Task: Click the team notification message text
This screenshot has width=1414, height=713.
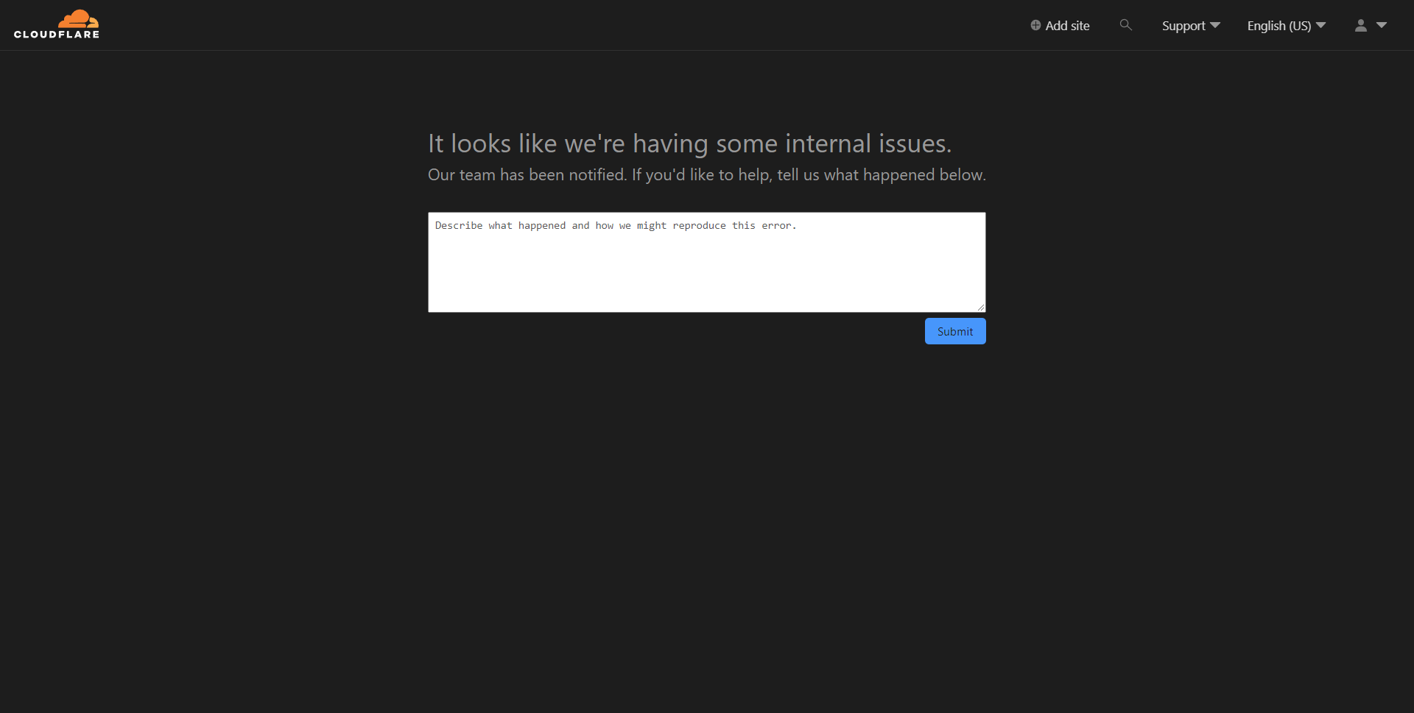Action: pyautogui.click(x=706, y=174)
